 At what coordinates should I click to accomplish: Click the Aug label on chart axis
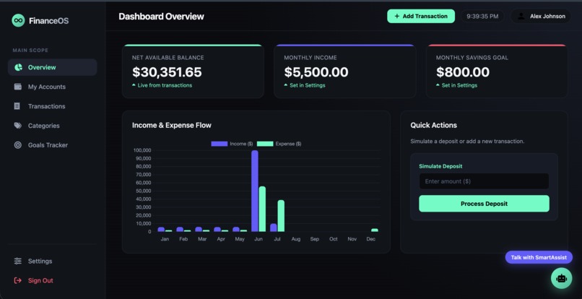(296, 239)
